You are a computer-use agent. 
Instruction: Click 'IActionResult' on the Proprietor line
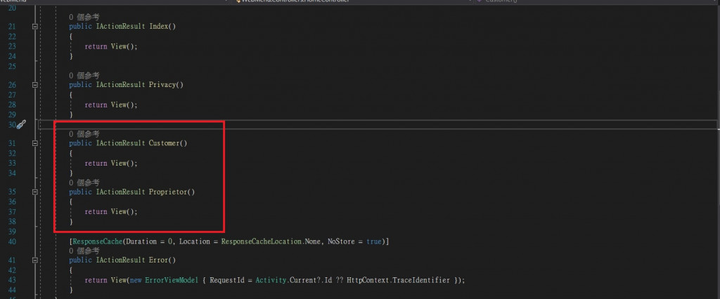click(x=121, y=192)
